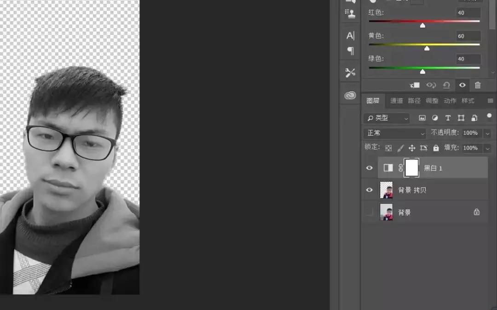Click the 红色 label
The image size is (497, 310).
(x=376, y=13)
